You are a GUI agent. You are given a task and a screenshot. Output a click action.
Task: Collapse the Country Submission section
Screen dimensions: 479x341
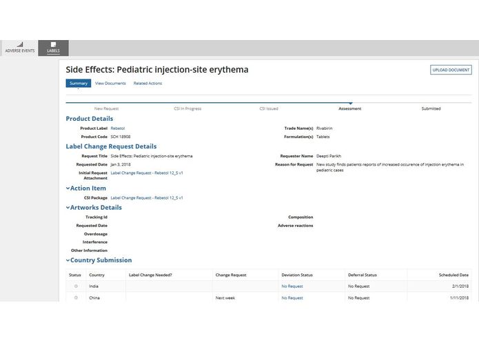click(68, 260)
